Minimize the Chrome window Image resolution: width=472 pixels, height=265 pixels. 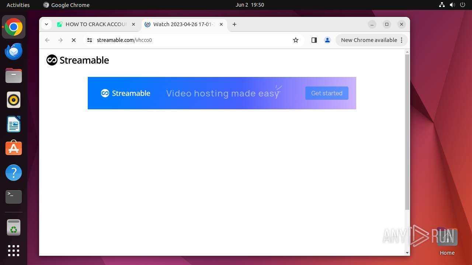click(372, 24)
